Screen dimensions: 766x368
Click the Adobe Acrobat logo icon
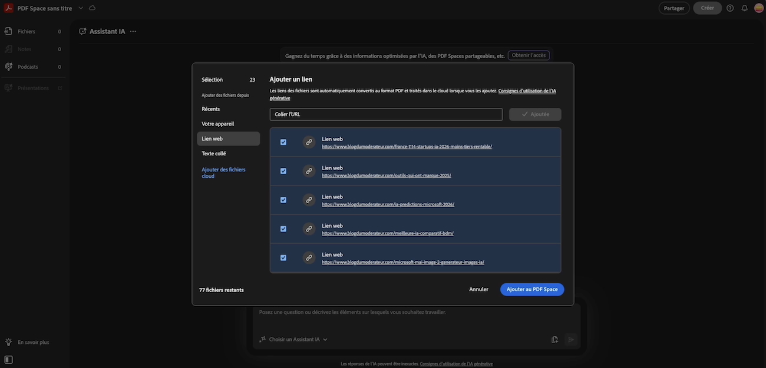[x=8, y=8]
